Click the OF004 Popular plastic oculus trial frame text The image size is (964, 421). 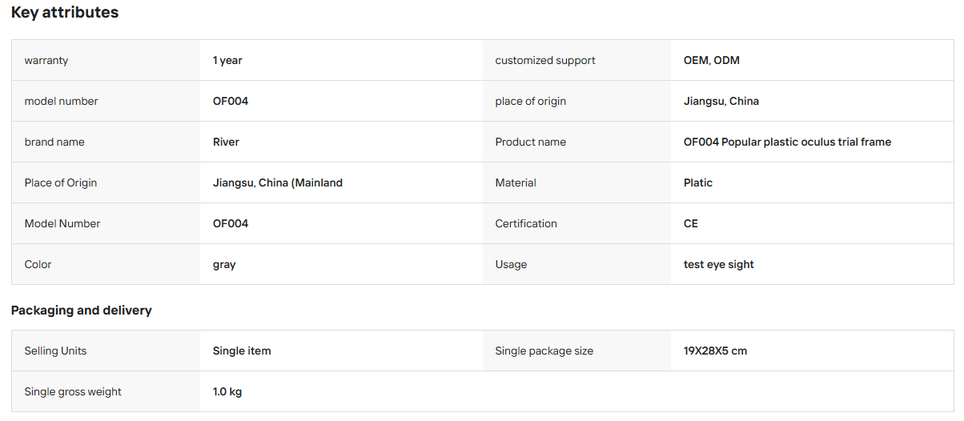pyautogui.click(x=787, y=142)
